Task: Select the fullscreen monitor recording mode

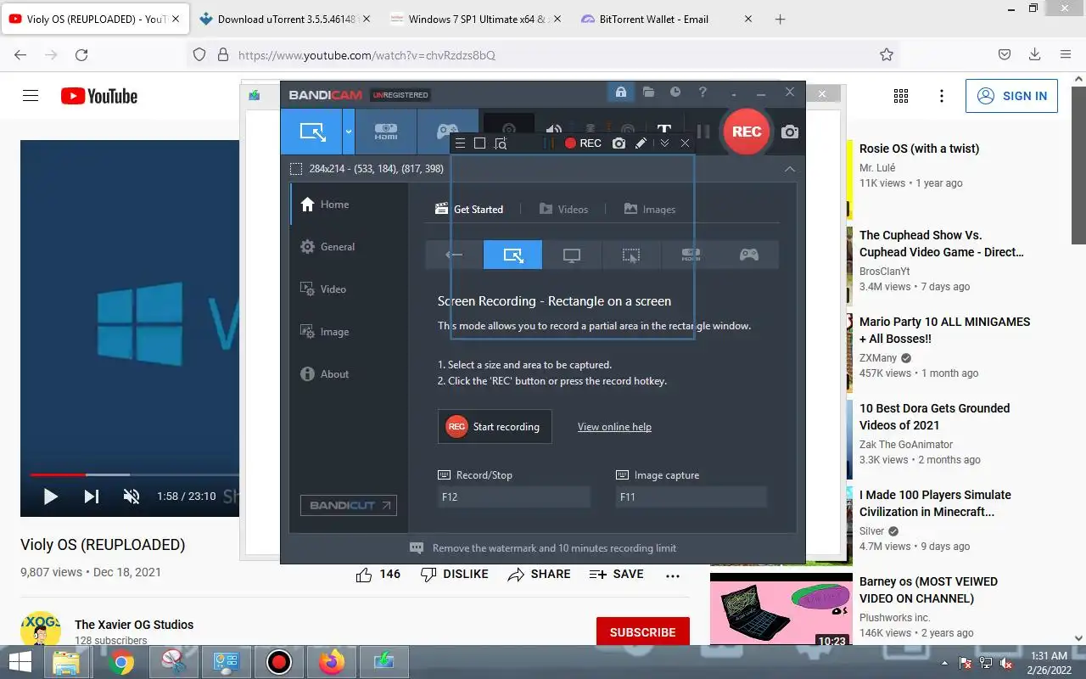Action: (x=572, y=255)
